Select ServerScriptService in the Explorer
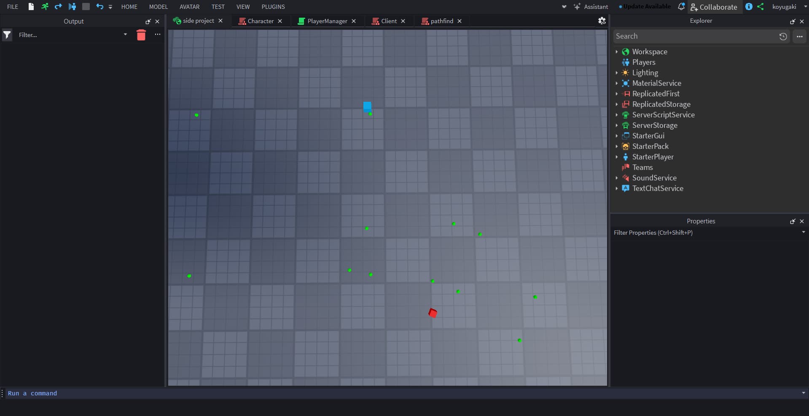Image resolution: width=809 pixels, height=416 pixels. pos(663,114)
